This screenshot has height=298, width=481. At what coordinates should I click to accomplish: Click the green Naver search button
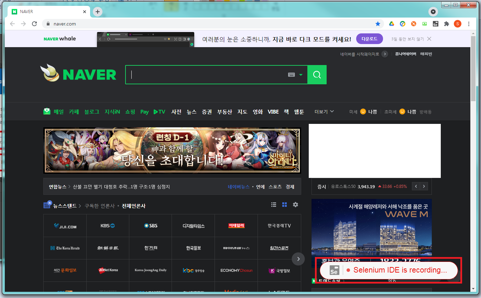point(317,75)
